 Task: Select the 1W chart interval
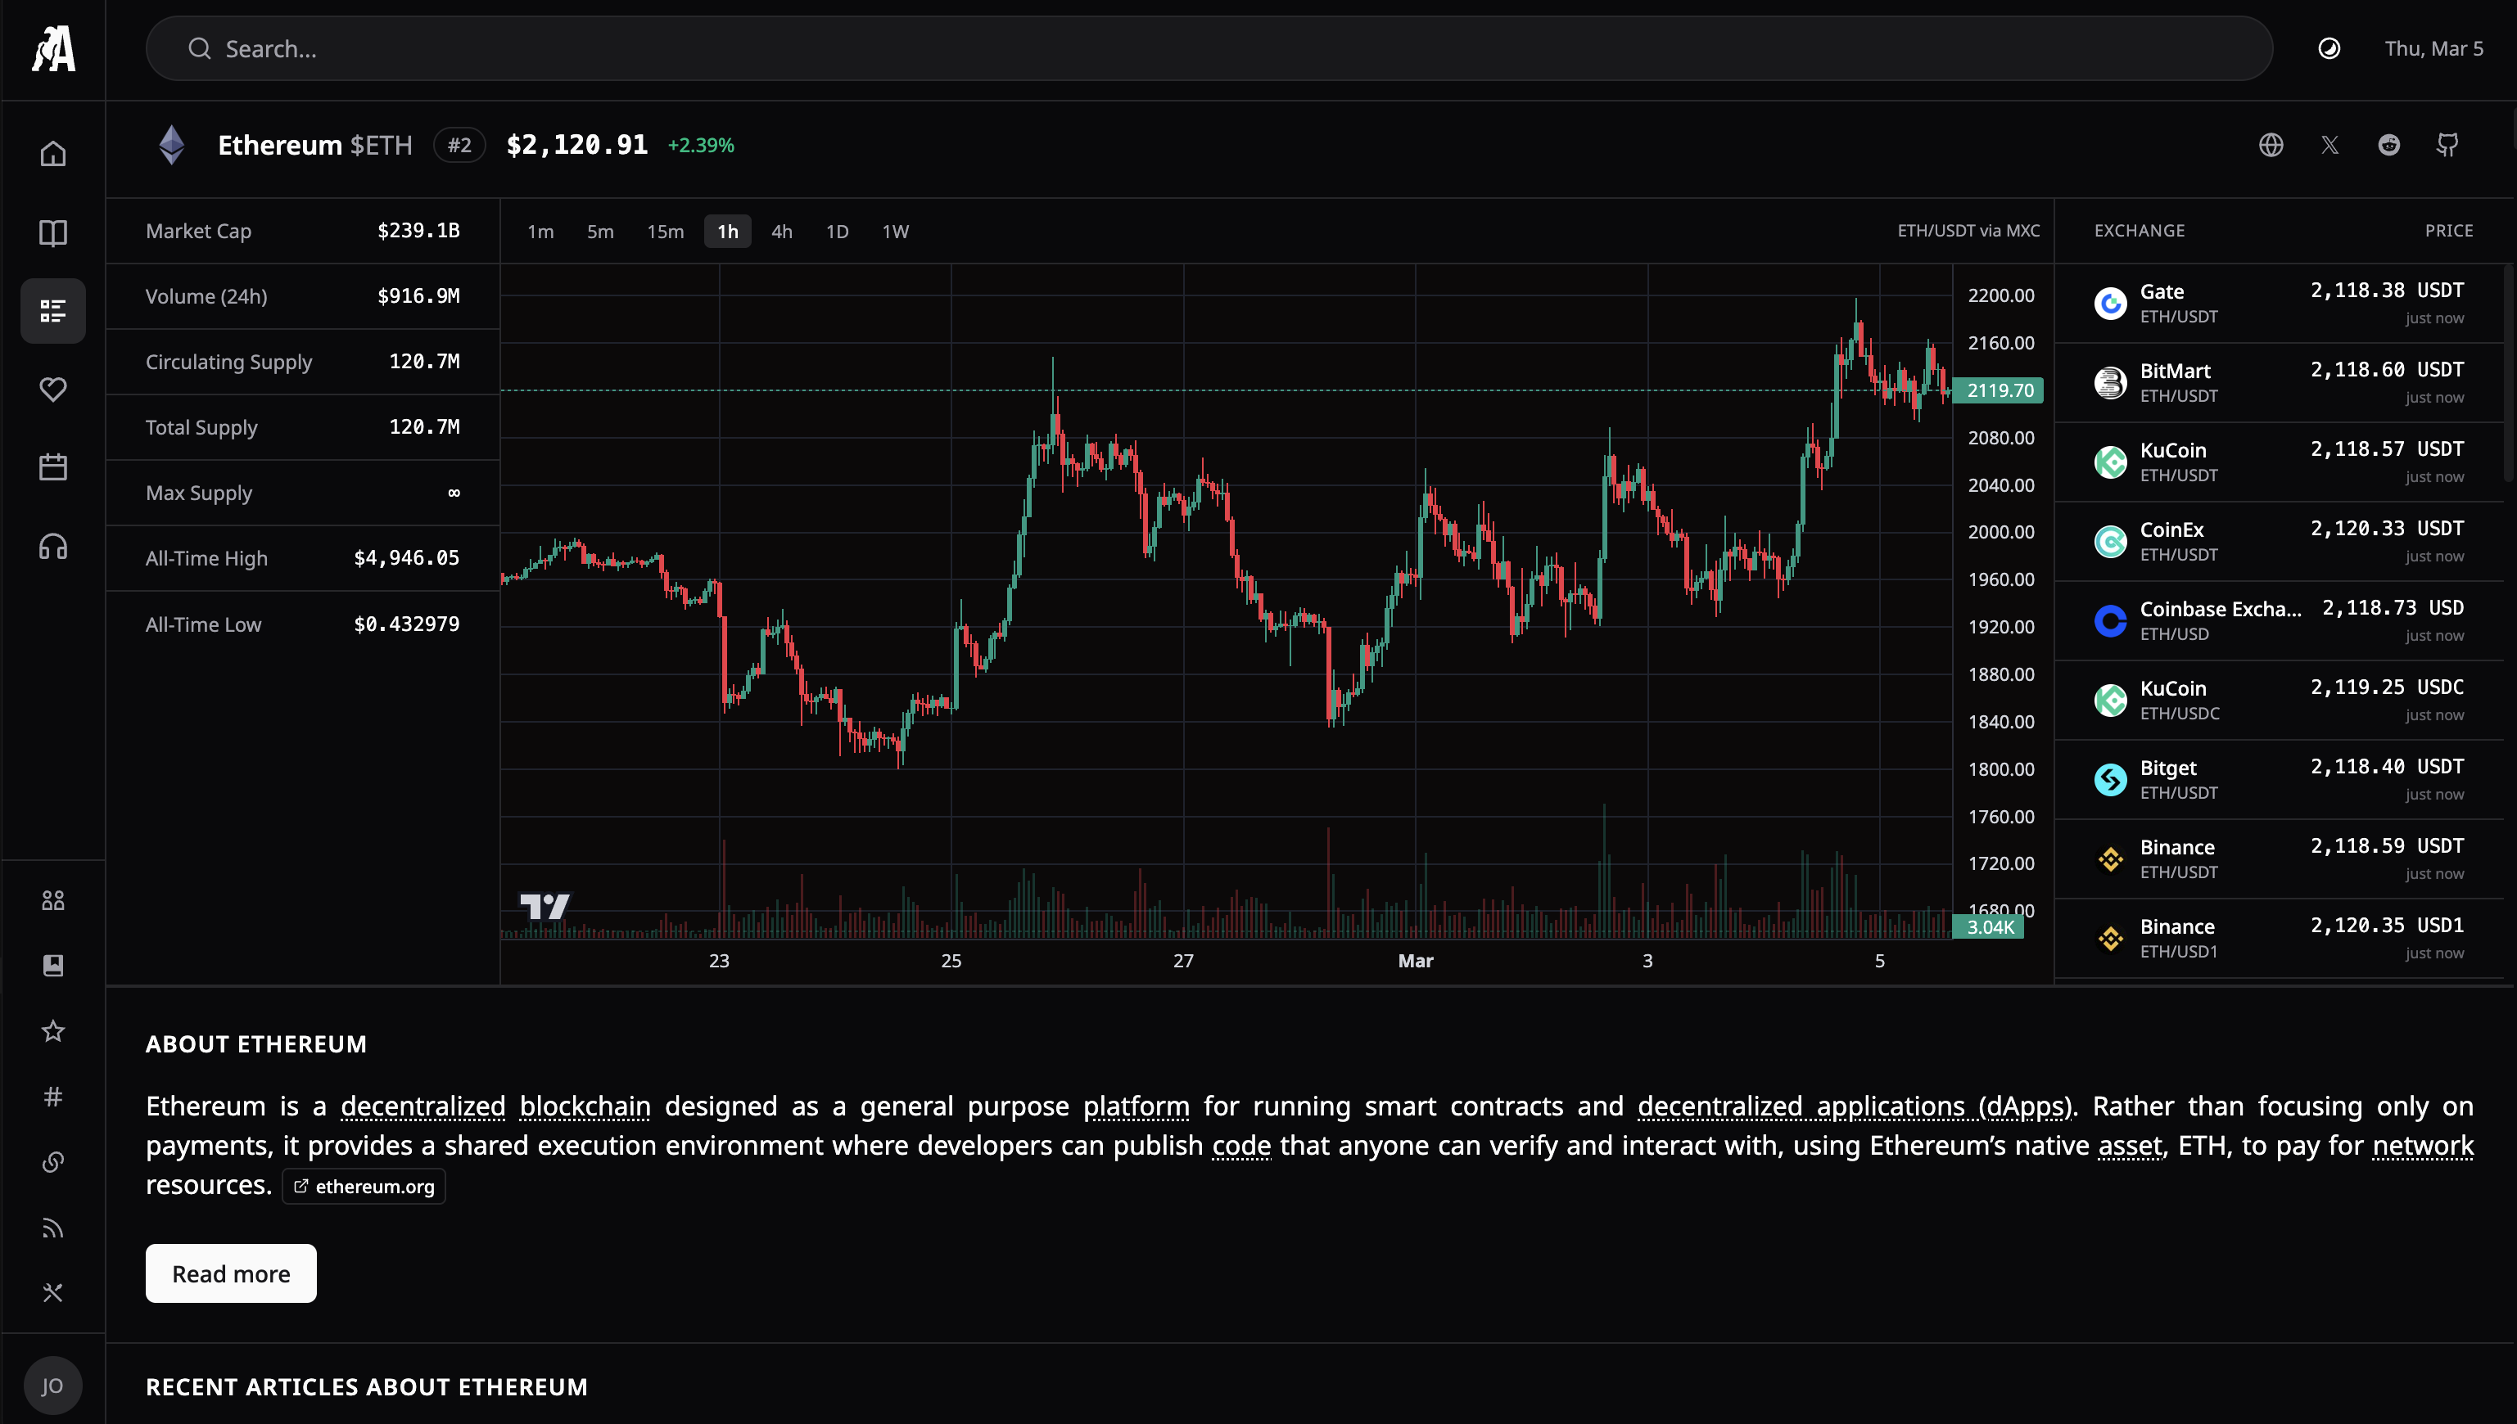tap(895, 231)
